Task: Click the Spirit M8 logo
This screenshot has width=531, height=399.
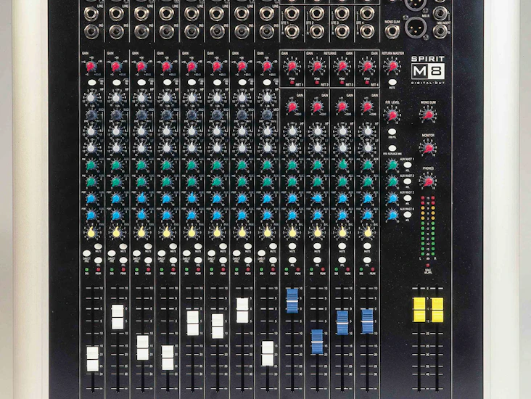Action: pos(428,70)
